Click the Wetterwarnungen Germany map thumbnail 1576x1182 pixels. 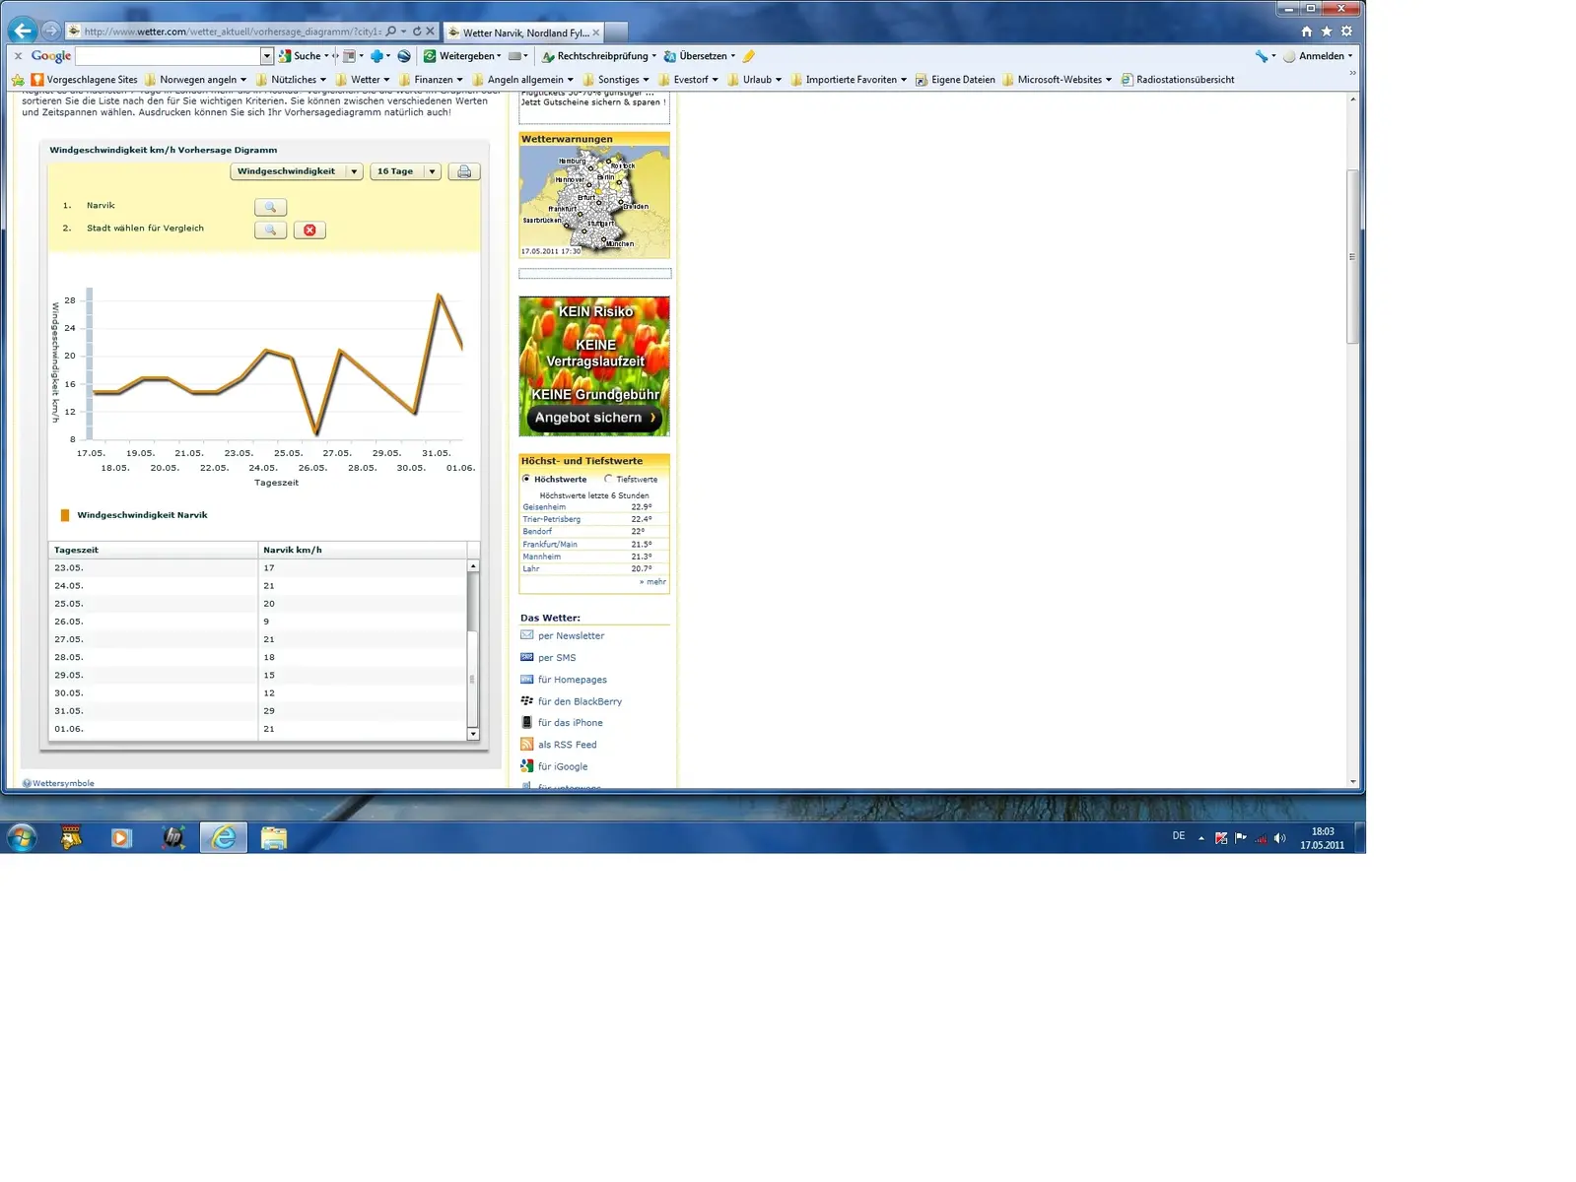click(594, 202)
